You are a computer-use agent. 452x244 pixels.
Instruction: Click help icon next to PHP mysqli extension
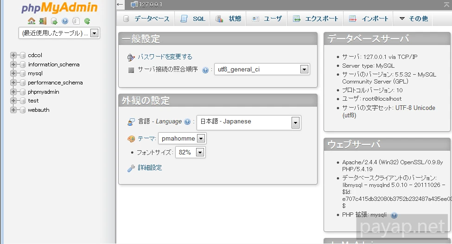point(394,215)
